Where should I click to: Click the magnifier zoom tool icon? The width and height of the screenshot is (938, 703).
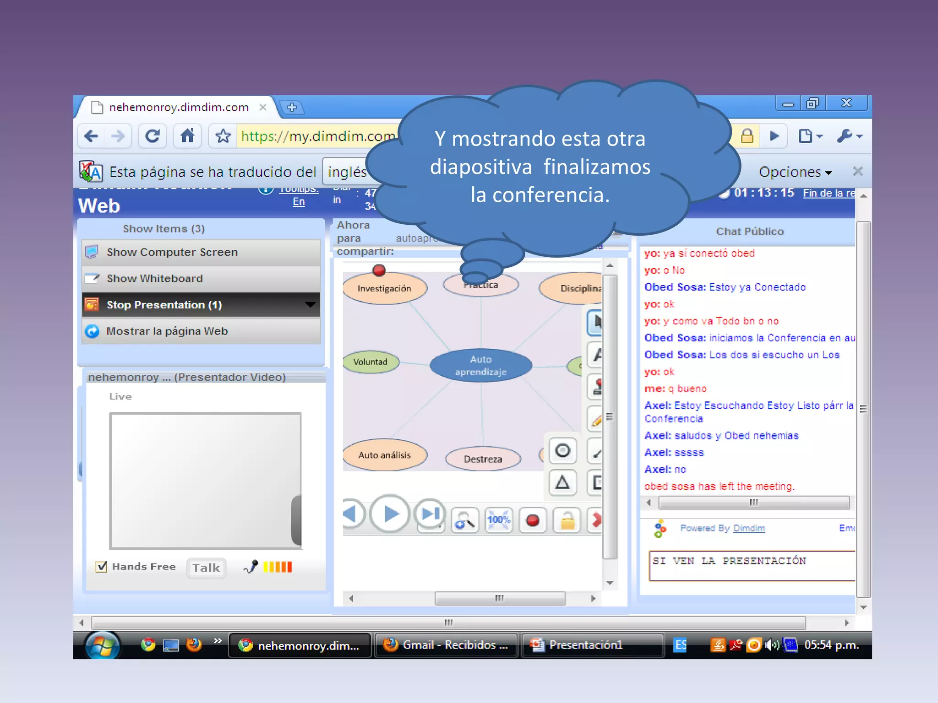pyautogui.click(x=464, y=520)
